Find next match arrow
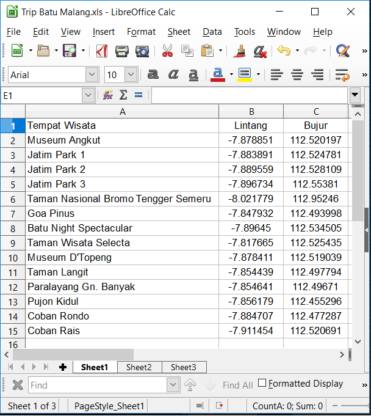 [210, 385]
